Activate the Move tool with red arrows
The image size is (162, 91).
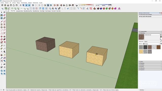pos(2,37)
